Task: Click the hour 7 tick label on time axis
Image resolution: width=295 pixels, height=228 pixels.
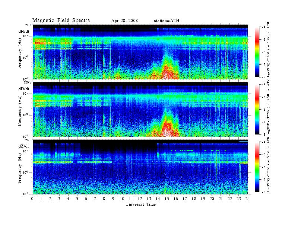Action: click(x=95, y=199)
